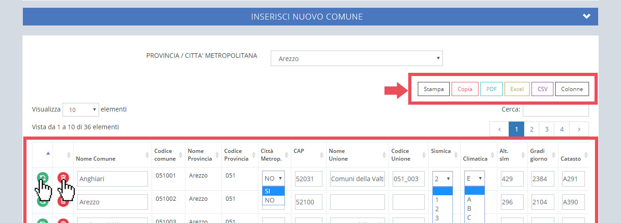This screenshot has height=223, width=621.
Task: Sort table by Nome Provincia column
Action: 203,155
